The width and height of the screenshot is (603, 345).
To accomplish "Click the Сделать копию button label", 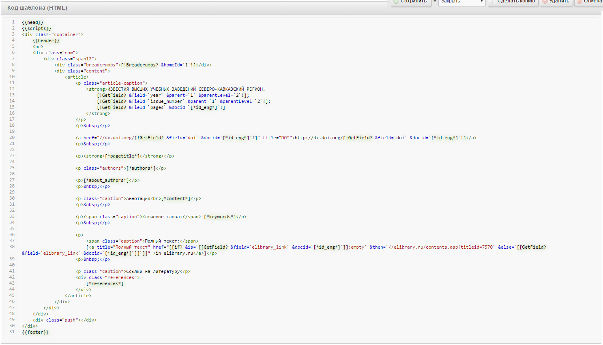I will (x=516, y=2).
